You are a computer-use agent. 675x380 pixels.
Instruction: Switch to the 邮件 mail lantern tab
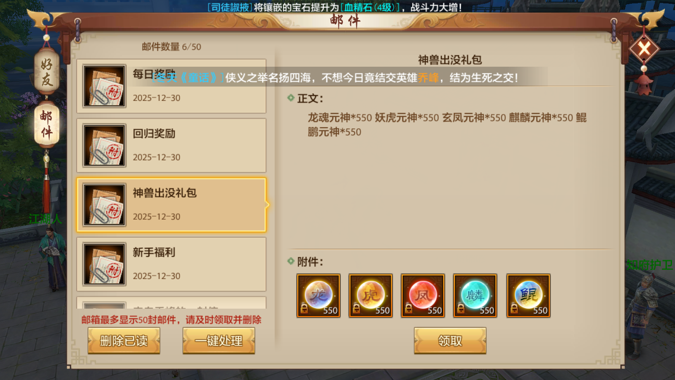pyautogui.click(x=47, y=125)
